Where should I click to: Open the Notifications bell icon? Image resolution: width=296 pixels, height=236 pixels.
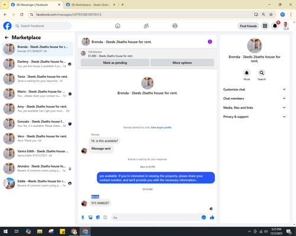275,26
